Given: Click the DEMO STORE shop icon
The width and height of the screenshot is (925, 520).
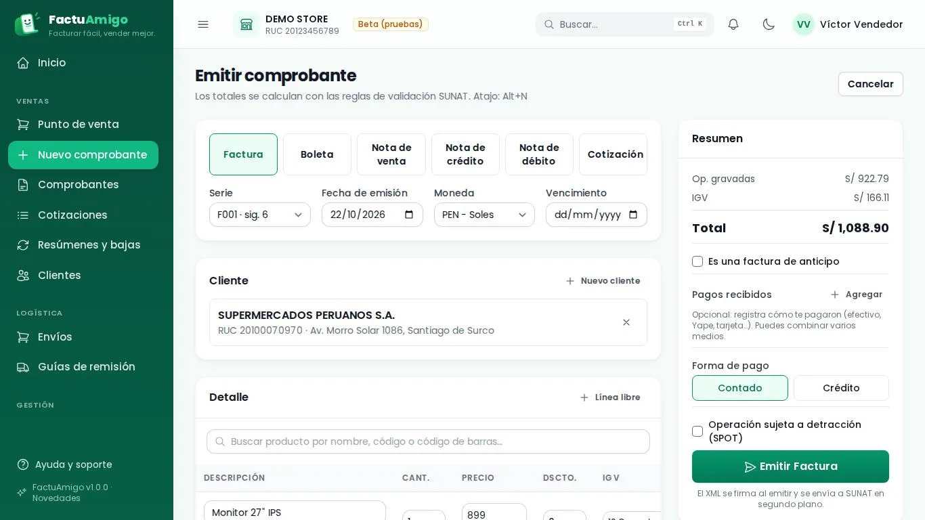Looking at the screenshot, I should 246,24.
